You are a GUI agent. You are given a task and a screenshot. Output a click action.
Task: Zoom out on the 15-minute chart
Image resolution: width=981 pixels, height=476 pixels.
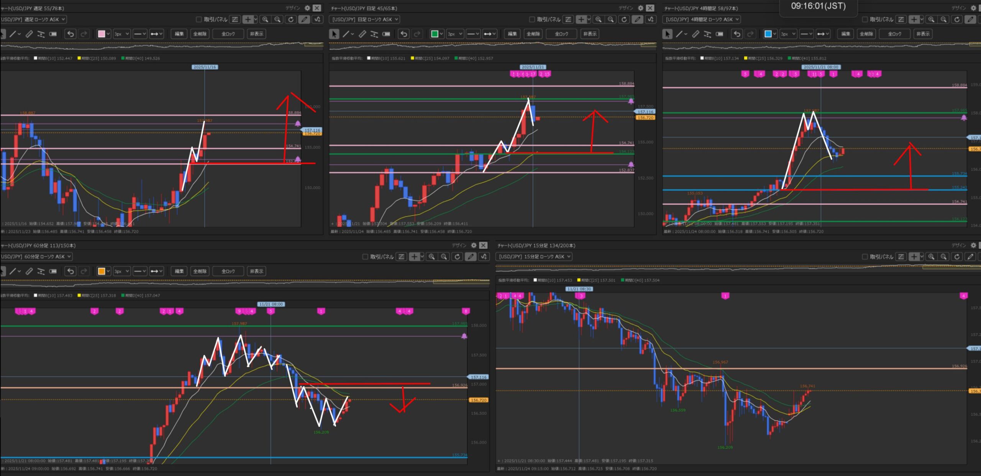944,257
